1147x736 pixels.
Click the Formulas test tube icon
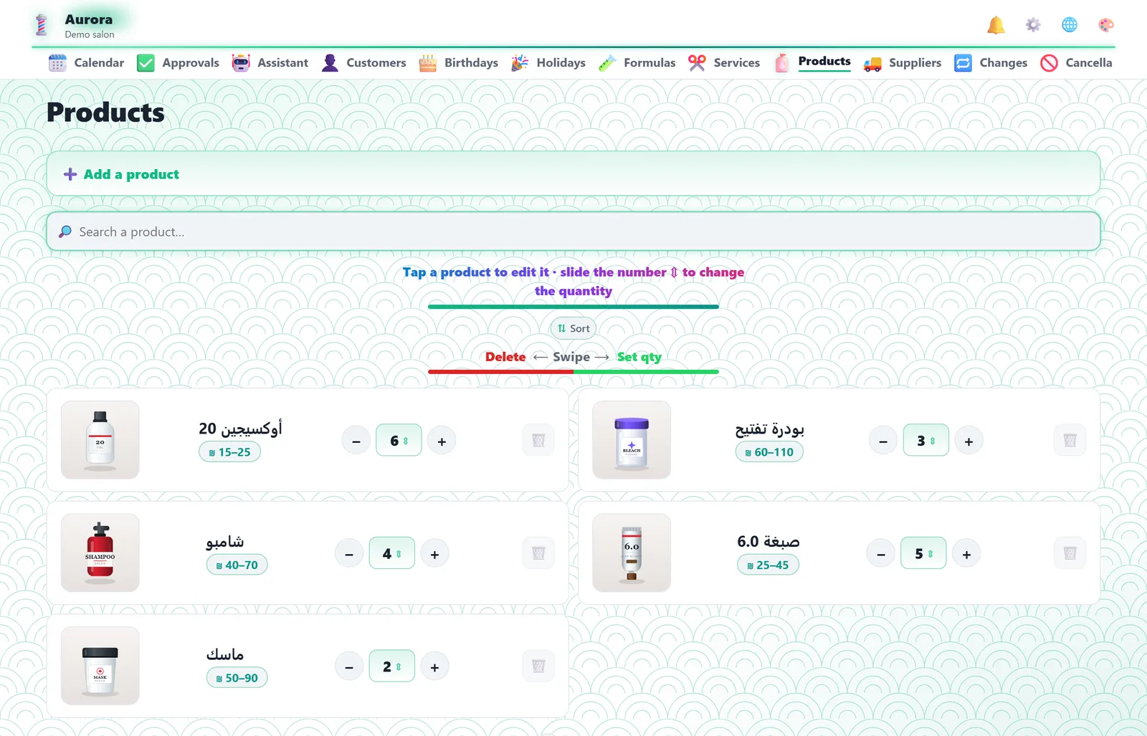click(607, 63)
